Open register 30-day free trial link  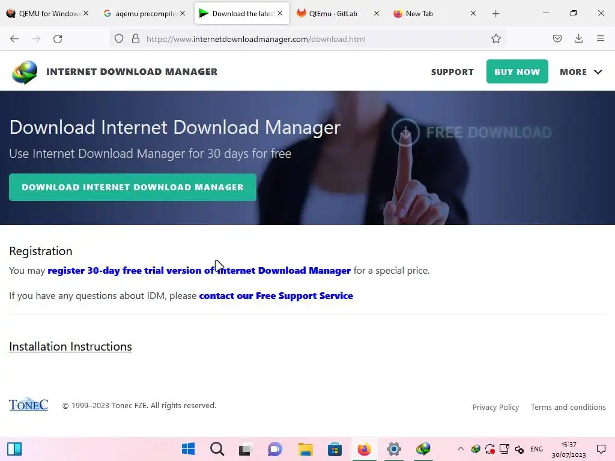199,271
